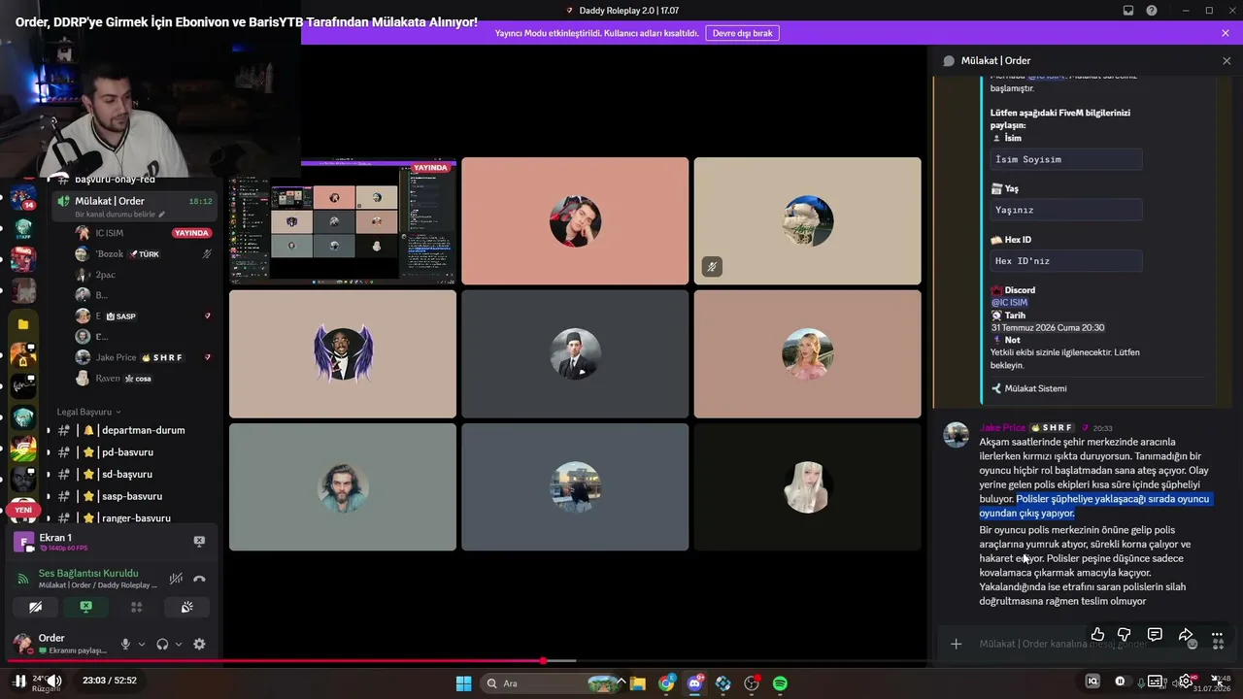Select voice member 2pac
The width and height of the screenshot is (1243, 699).
click(144, 275)
